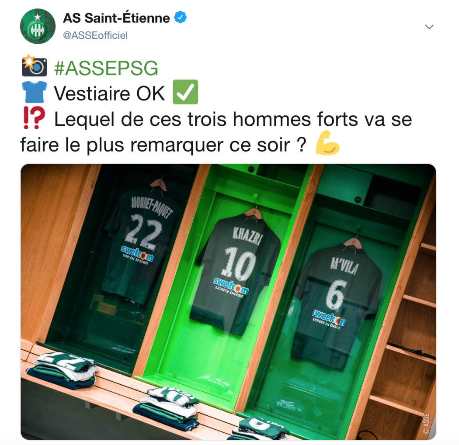Click the green check mark emoji
459x445 pixels.
pos(185,92)
